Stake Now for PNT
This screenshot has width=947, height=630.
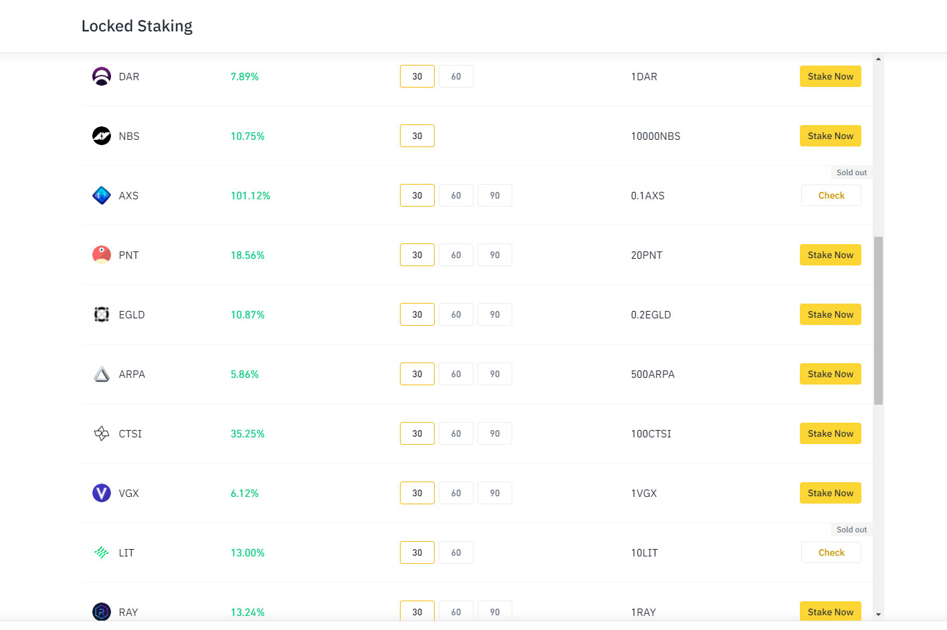831,255
